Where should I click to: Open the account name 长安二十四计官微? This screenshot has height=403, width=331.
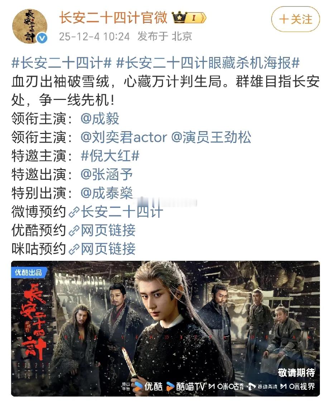pos(113,18)
